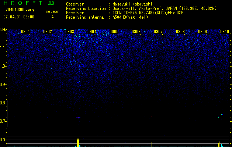Click the 0901 time marker
Image resolution: width=232 pixels, height=147 pixels.
click(x=25, y=32)
